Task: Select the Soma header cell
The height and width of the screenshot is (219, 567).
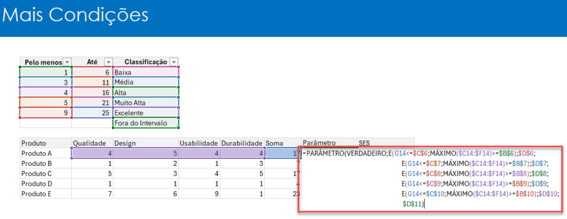Action: [283, 143]
